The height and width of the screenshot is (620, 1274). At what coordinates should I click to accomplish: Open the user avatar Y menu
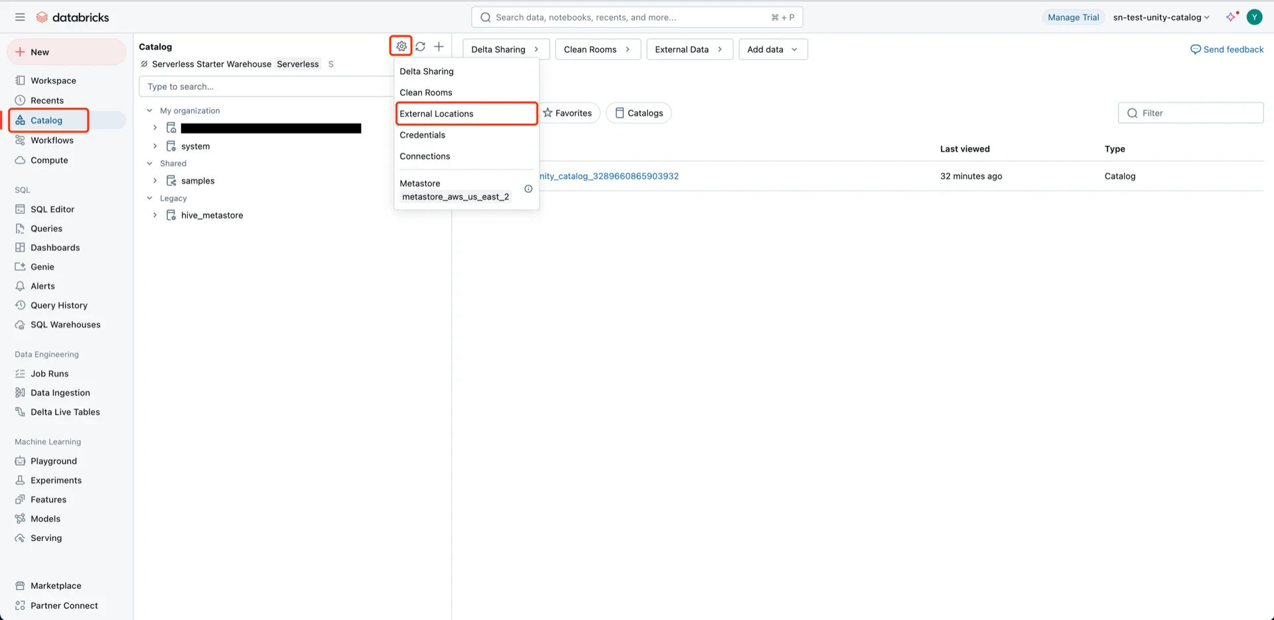click(1254, 17)
